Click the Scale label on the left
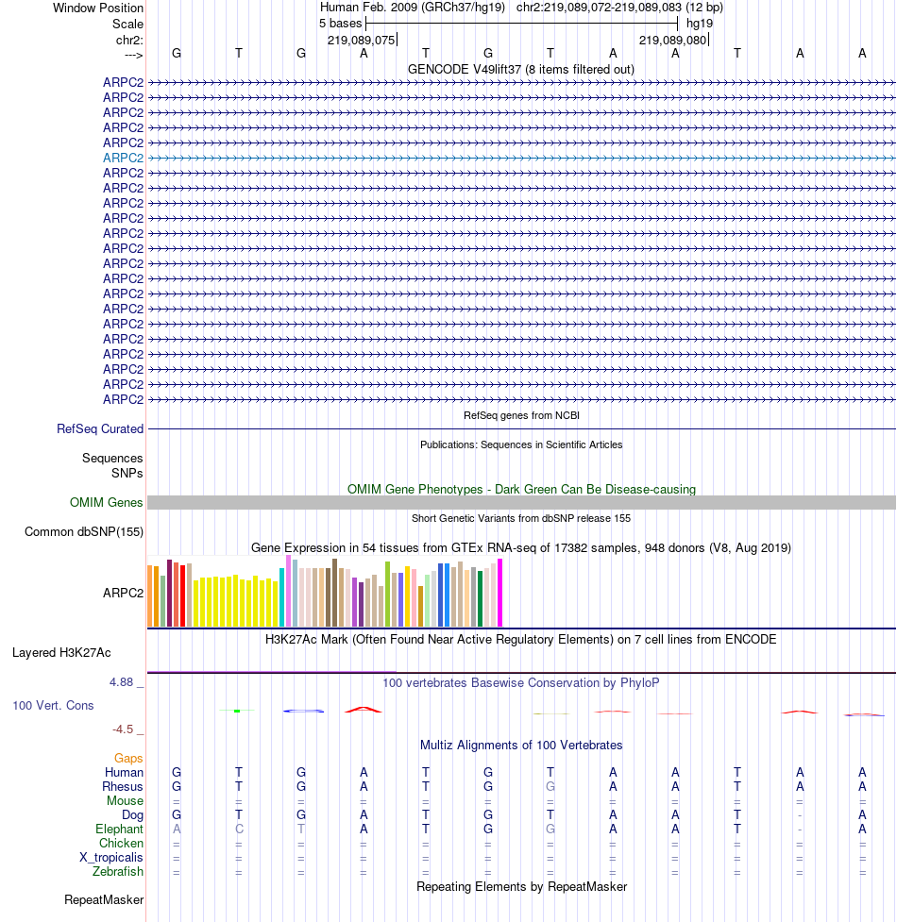Image resolution: width=897 pixels, height=922 pixels. (127, 25)
